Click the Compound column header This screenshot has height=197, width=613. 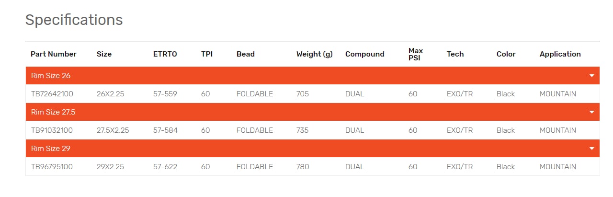click(364, 54)
